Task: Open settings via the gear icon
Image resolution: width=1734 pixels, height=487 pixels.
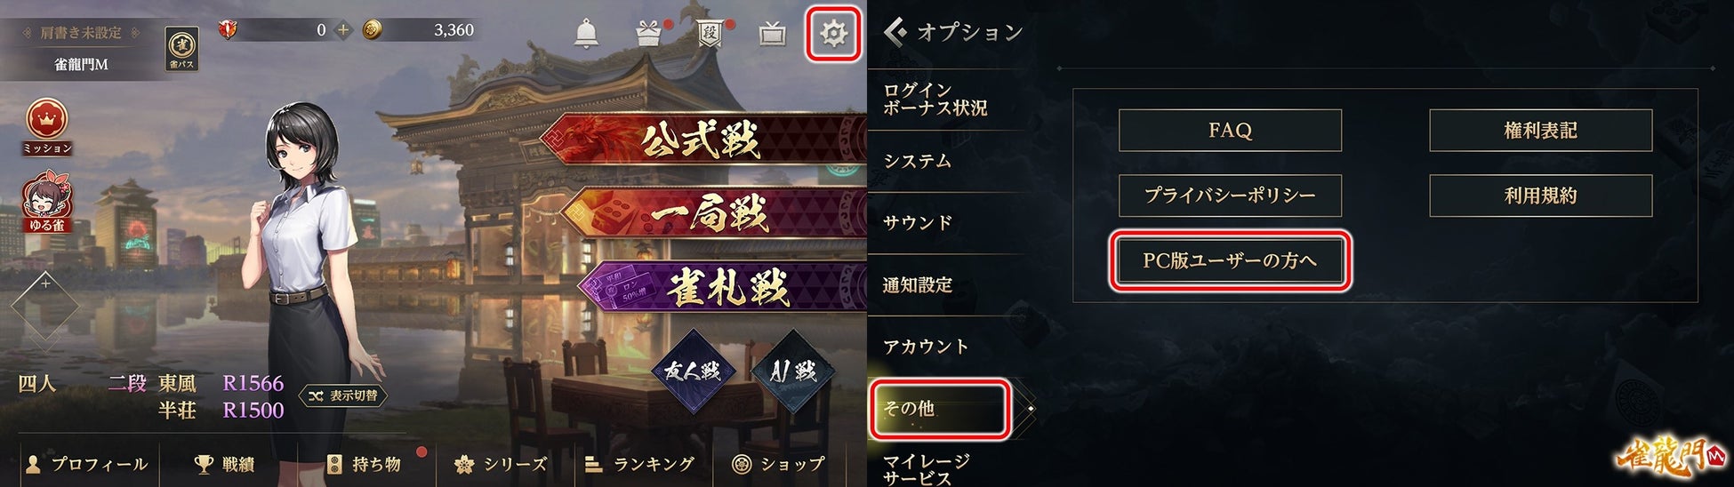Action: 833,34
